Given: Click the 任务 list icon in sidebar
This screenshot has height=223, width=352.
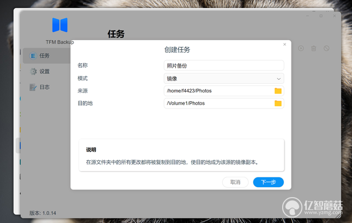Looking at the screenshot, I should point(33,56).
